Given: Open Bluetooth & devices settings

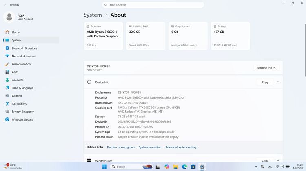Looking at the screenshot, I should pyautogui.click(x=31, y=48).
